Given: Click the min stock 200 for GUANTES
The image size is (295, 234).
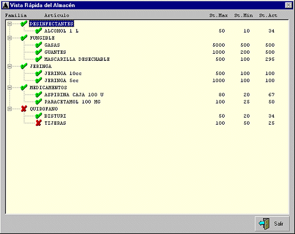Looking at the screenshot, I should (x=245, y=52).
